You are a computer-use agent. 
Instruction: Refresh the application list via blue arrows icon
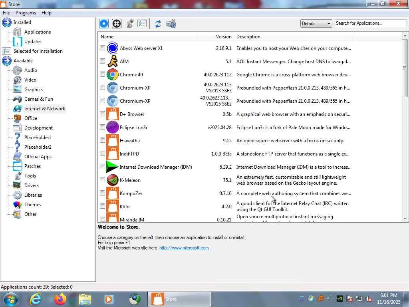pyautogui.click(x=158, y=24)
